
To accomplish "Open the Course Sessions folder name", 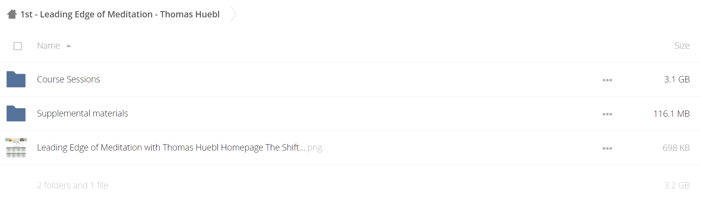I will [x=68, y=79].
